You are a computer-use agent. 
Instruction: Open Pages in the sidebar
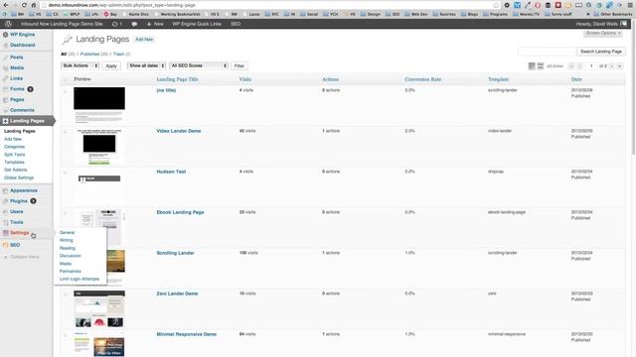pos(17,99)
